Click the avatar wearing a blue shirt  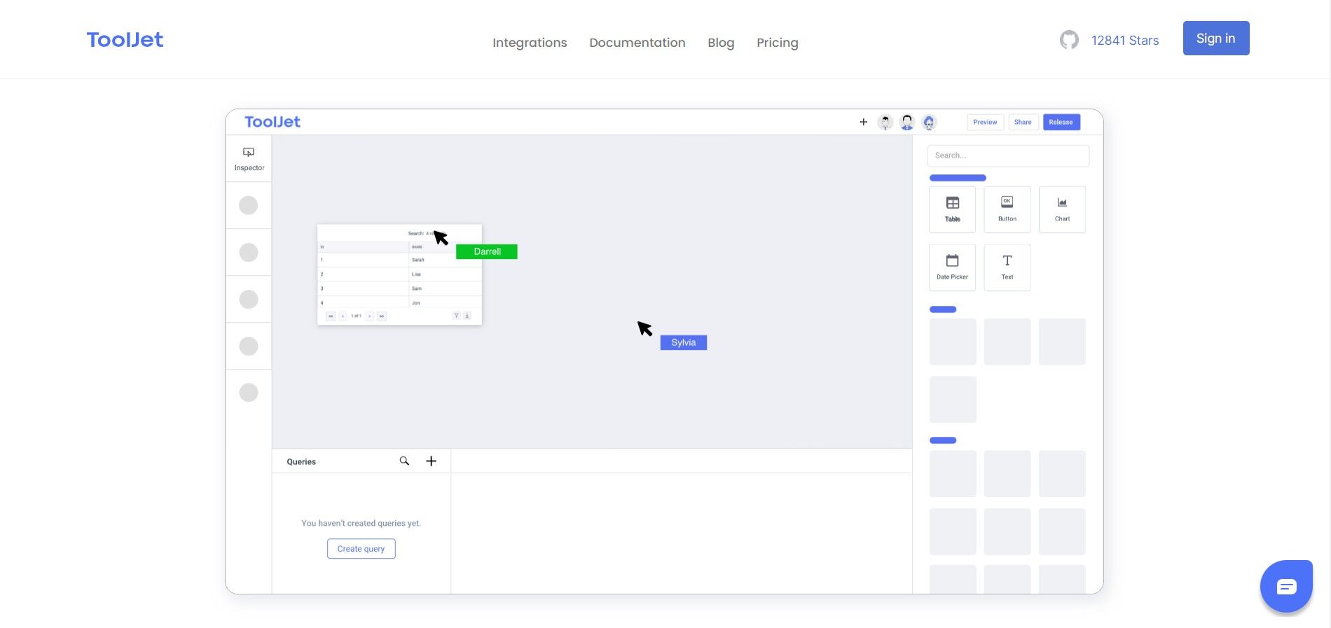[907, 123]
